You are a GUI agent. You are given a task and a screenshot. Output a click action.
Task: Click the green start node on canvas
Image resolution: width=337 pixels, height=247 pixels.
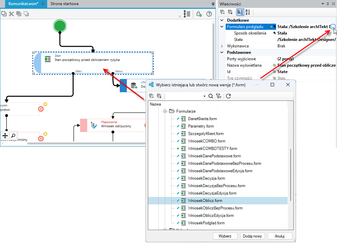click(x=60, y=26)
